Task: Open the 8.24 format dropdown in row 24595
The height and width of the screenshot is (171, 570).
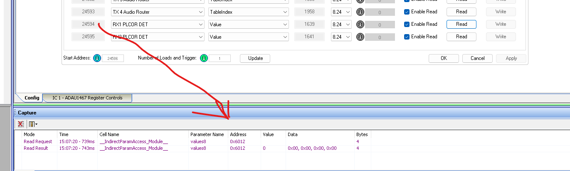Action: (x=341, y=37)
